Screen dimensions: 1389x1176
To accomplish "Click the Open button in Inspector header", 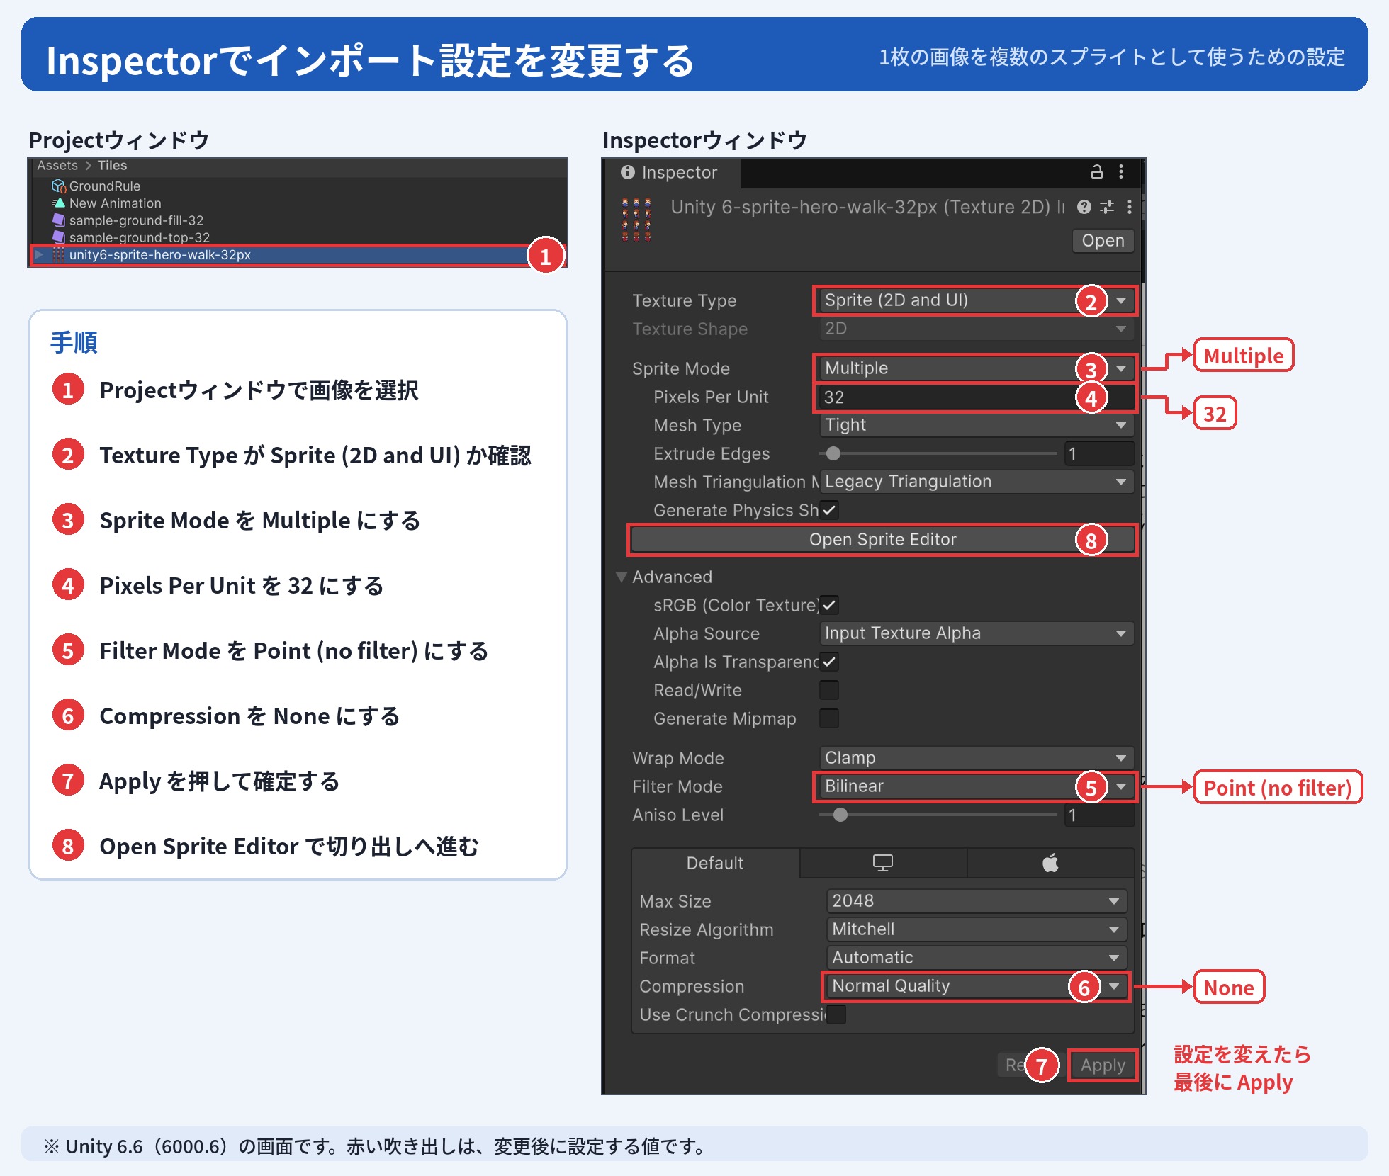I will click(x=1103, y=241).
